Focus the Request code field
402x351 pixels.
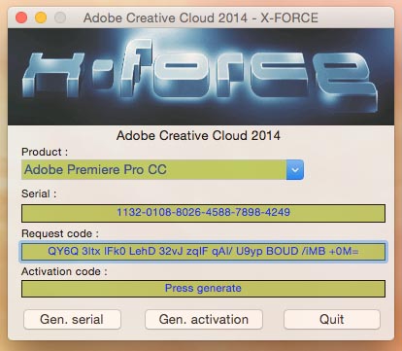coord(203,252)
